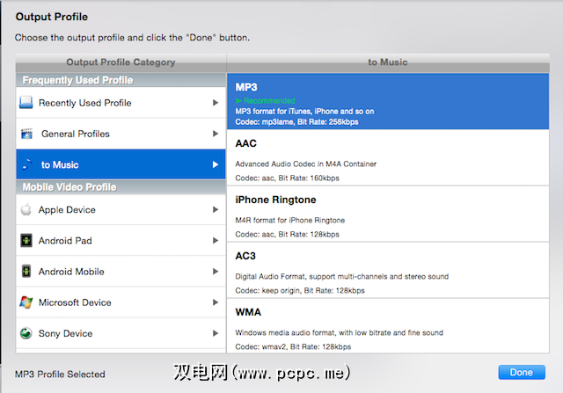563x393 pixels.
Task: Expand Microsoft Device arrow
Action: pyautogui.click(x=216, y=302)
